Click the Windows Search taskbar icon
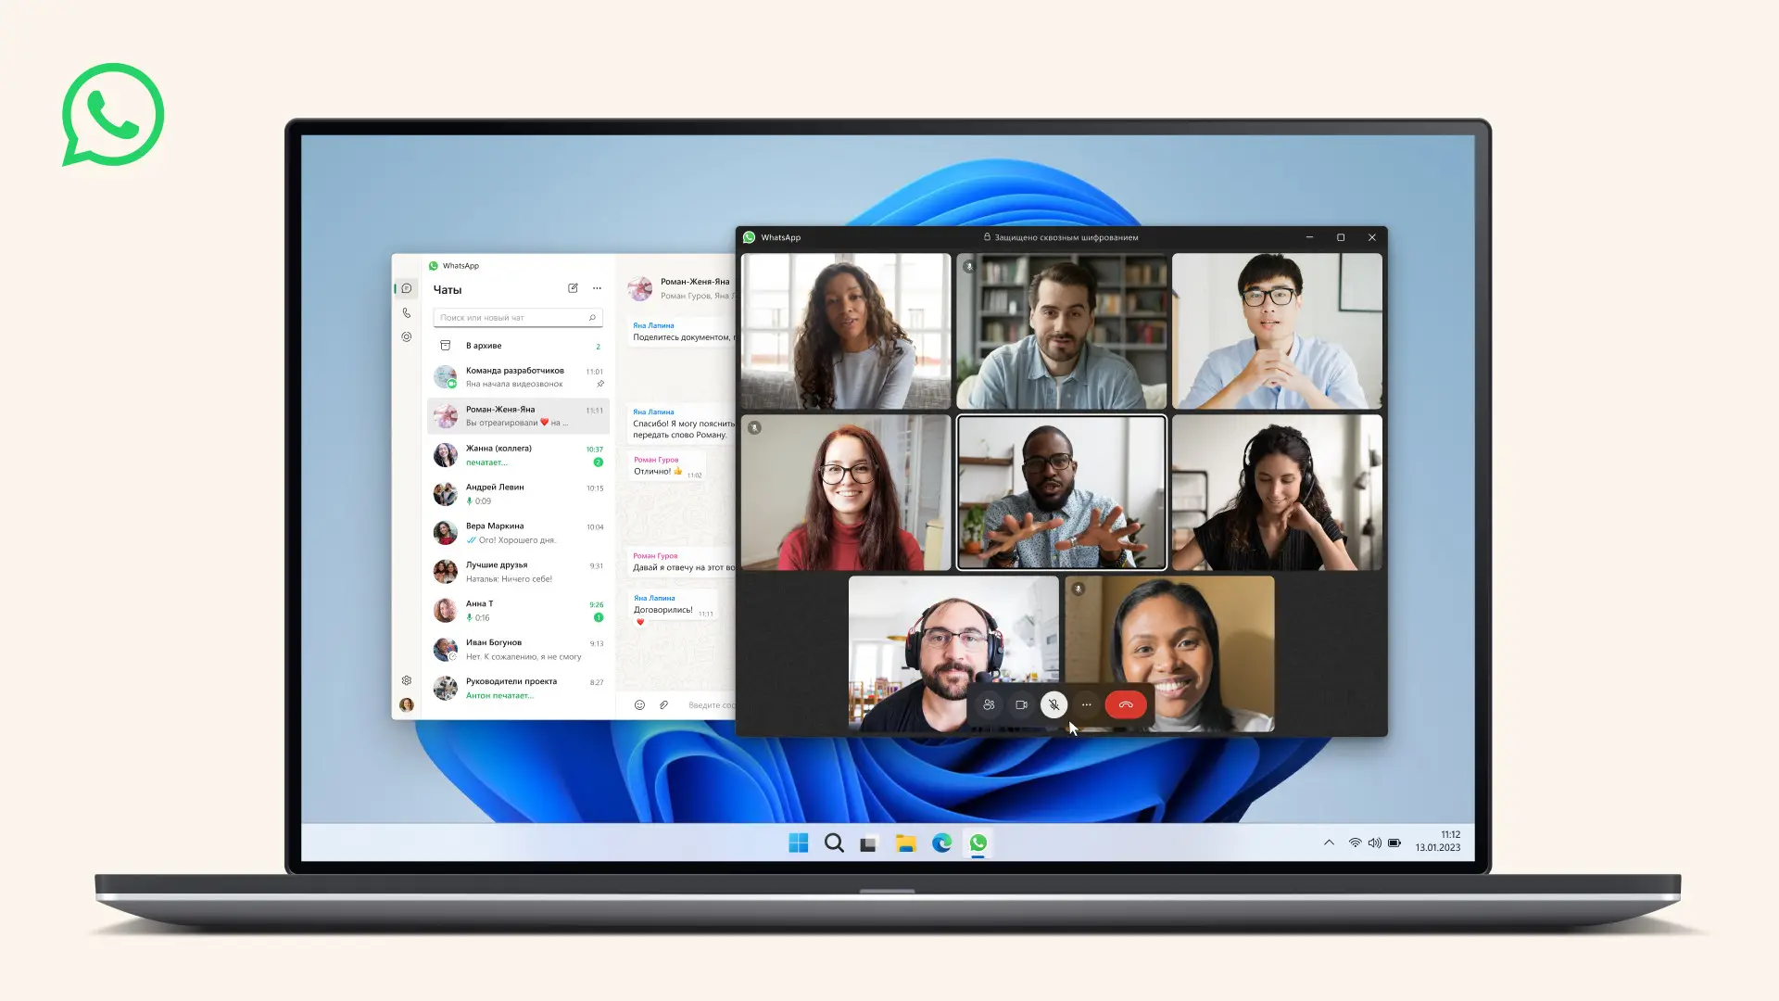1779x1001 pixels. tap(833, 843)
